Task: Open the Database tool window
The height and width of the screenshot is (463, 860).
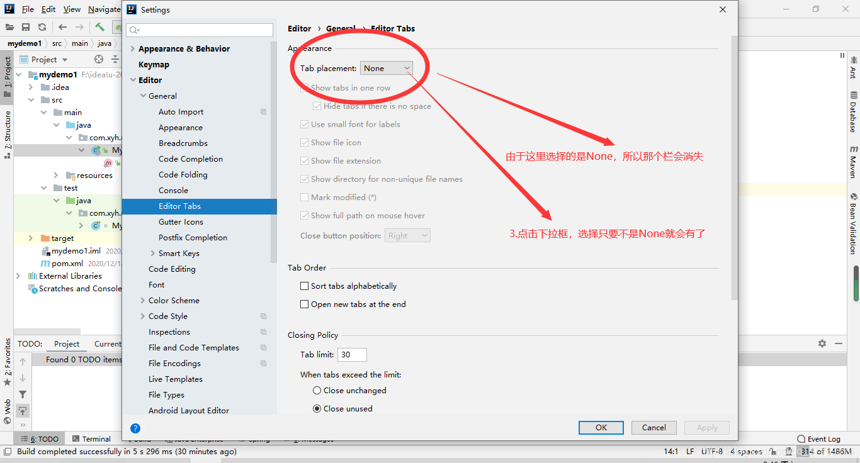Action: [854, 111]
